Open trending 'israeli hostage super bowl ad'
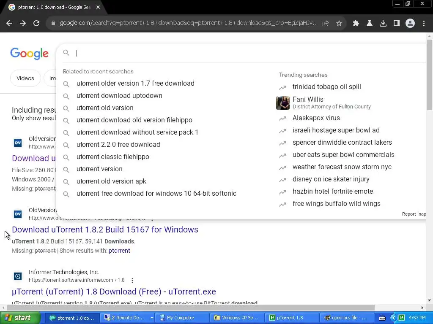The height and width of the screenshot is (324, 433). click(x=336, y=130)
